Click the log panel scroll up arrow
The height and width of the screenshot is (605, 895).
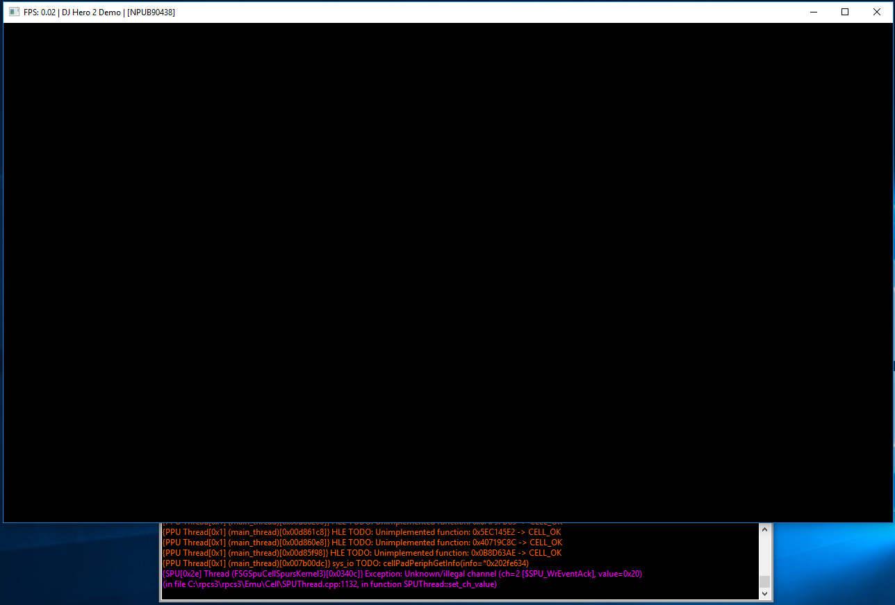(764, 529)
